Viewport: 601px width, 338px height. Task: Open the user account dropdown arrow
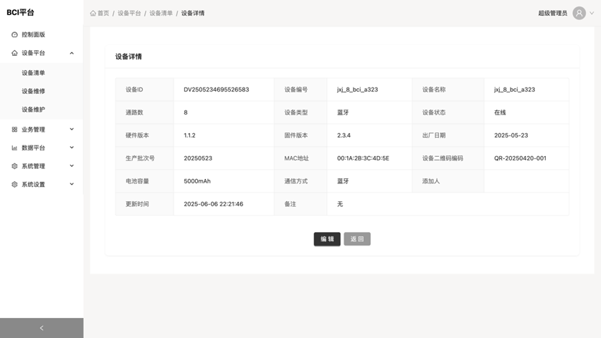point(592,13)
